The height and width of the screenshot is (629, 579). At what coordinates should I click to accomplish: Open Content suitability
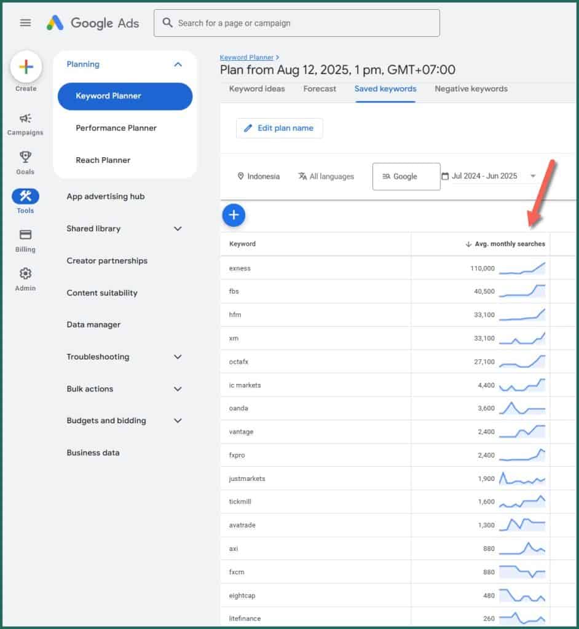pos(102,293)
